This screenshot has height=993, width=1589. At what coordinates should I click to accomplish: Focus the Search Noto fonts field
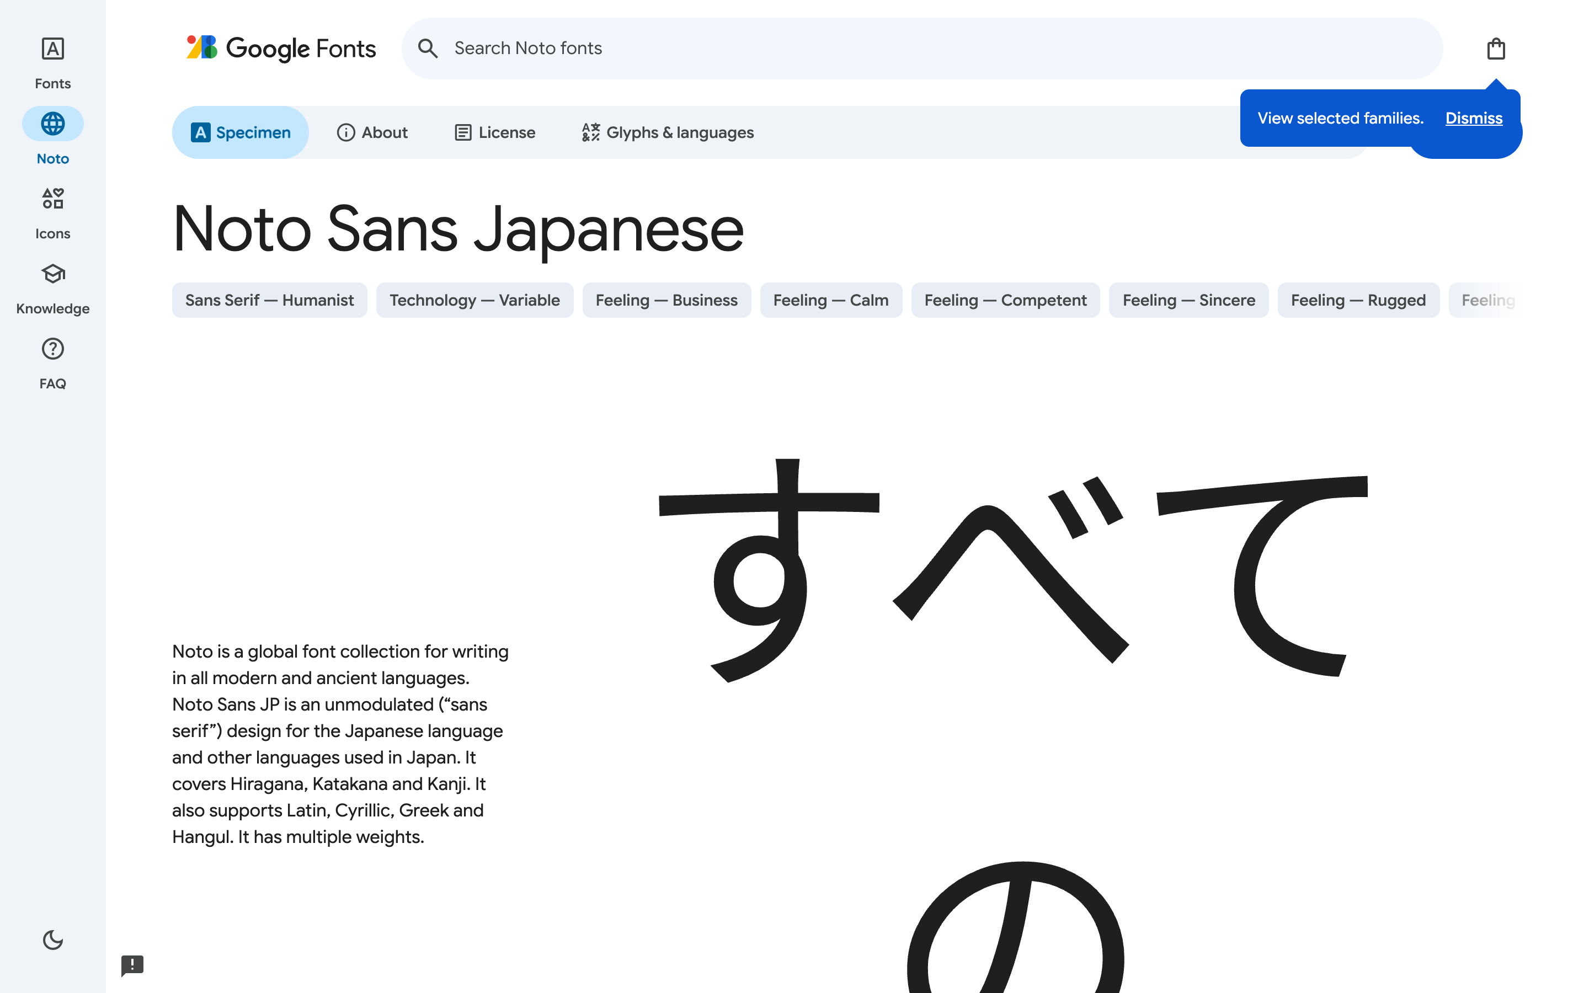[x=922, y=49]
